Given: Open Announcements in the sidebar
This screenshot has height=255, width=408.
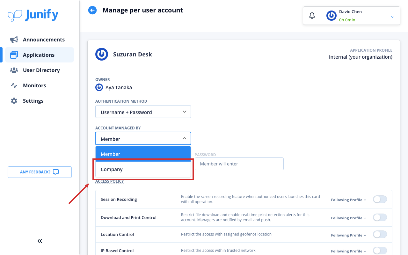Looking at the screenshot, I should (x=40, y=40).
